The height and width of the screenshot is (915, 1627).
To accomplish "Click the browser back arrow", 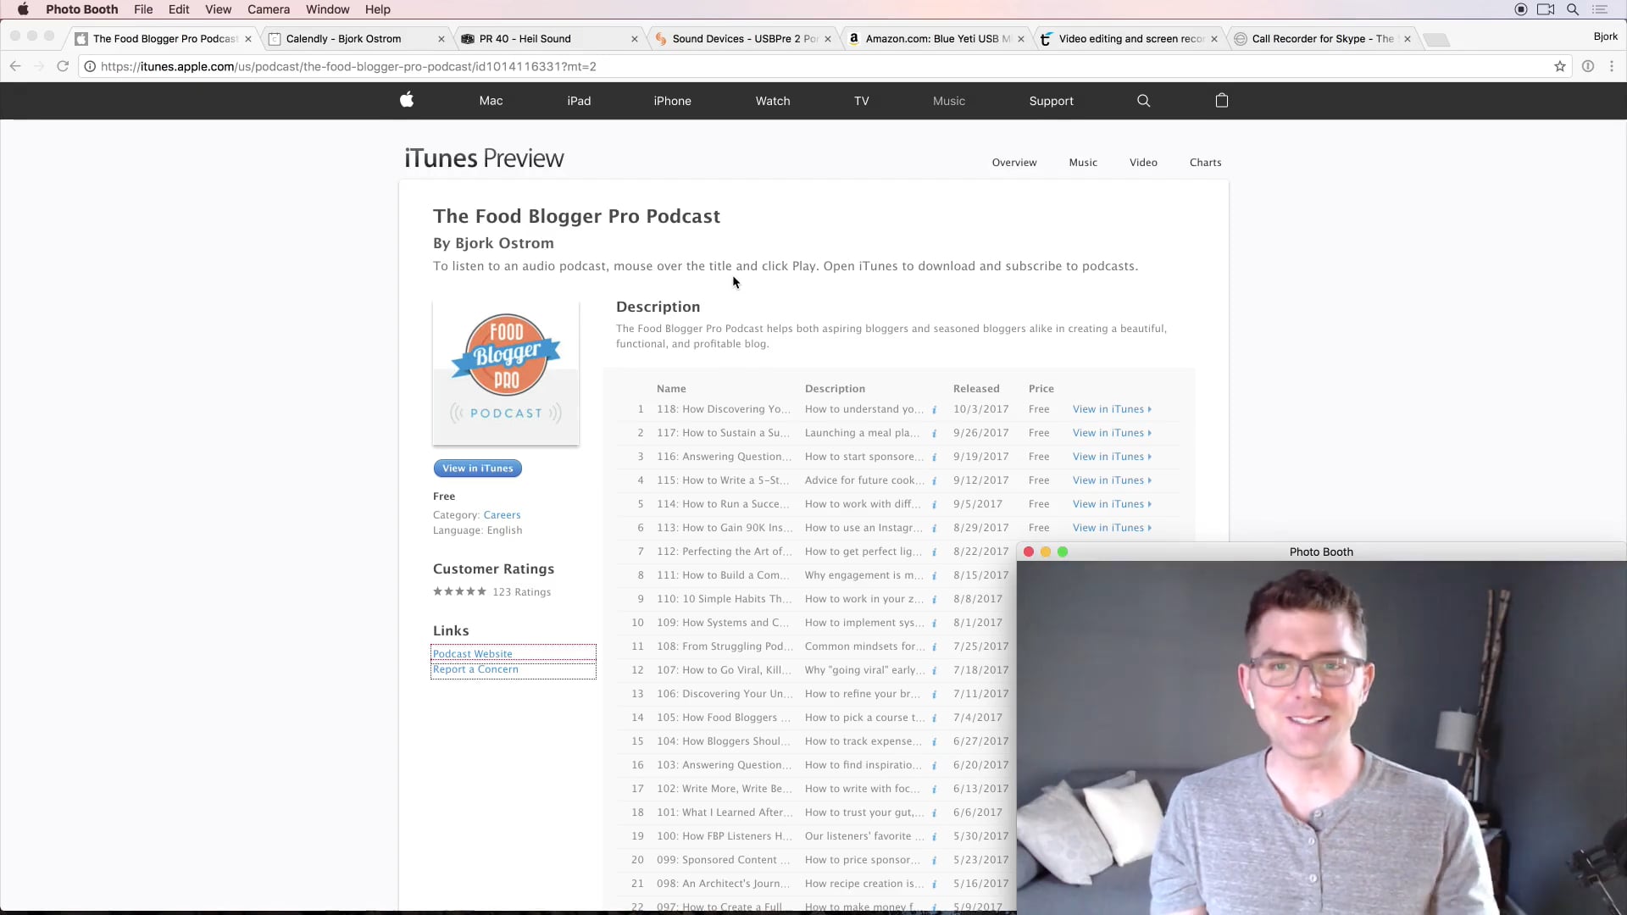I will [15, 66].
